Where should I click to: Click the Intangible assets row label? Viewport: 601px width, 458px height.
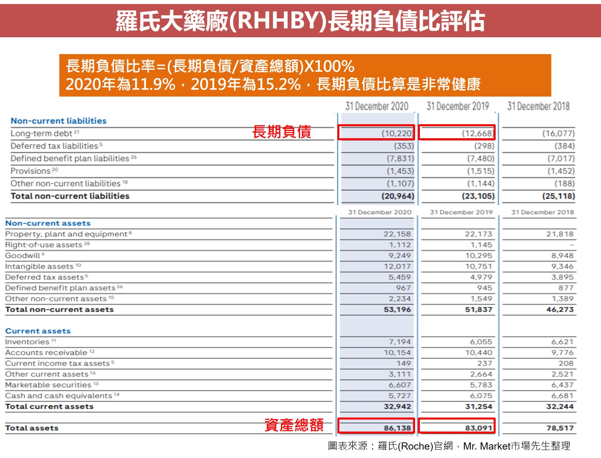pyautogui.click(x=43, y=266)
